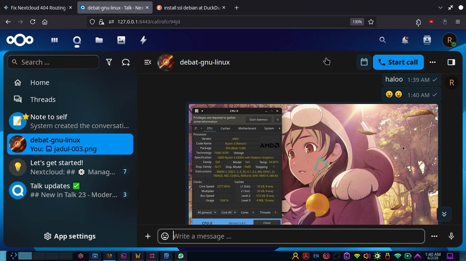Click the Nextcloud logo

pos(20,40)
